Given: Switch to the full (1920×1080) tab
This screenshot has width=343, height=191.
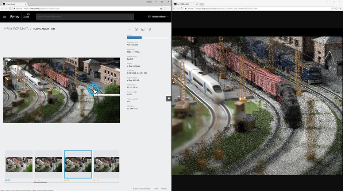Looking at the screenshot, I should (186, 4).
